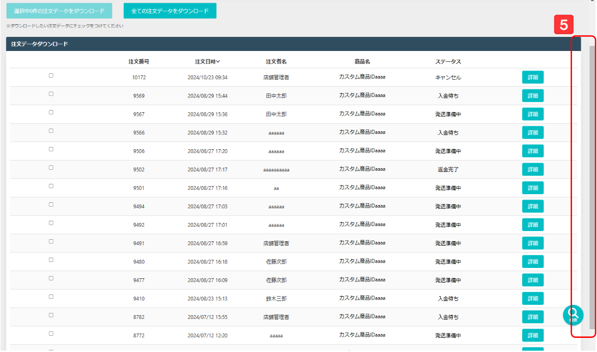Check the box for order 9569
Viewport: 597px width, 352px height.
[x=51, y=94]
